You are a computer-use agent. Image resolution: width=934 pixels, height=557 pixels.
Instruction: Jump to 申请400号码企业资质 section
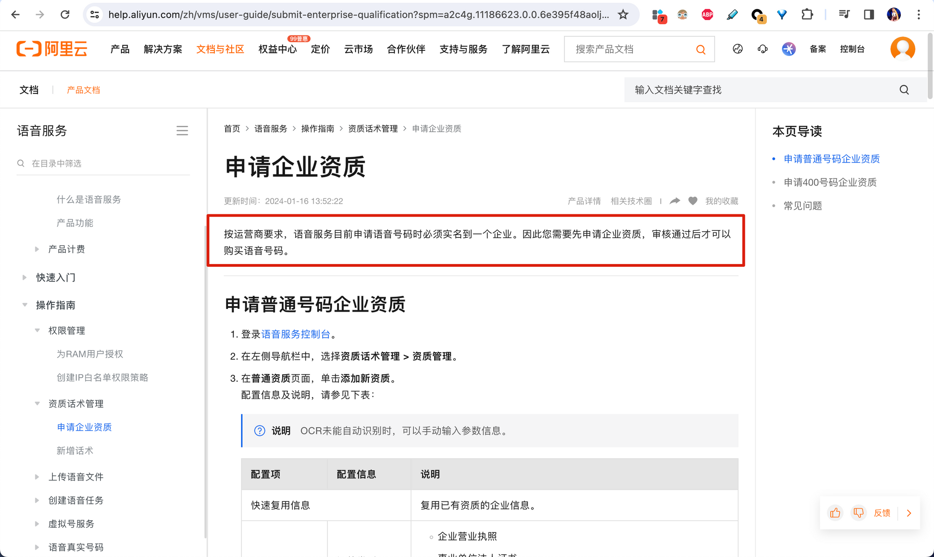click(x=830, y=182)
